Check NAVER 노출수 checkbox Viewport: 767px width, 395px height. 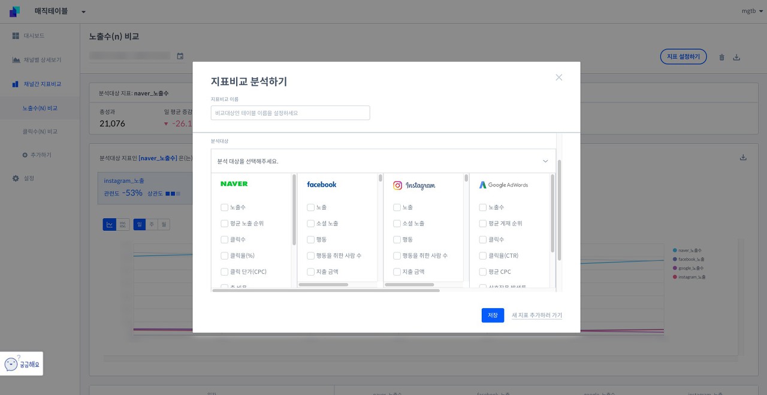pos(224,207)
